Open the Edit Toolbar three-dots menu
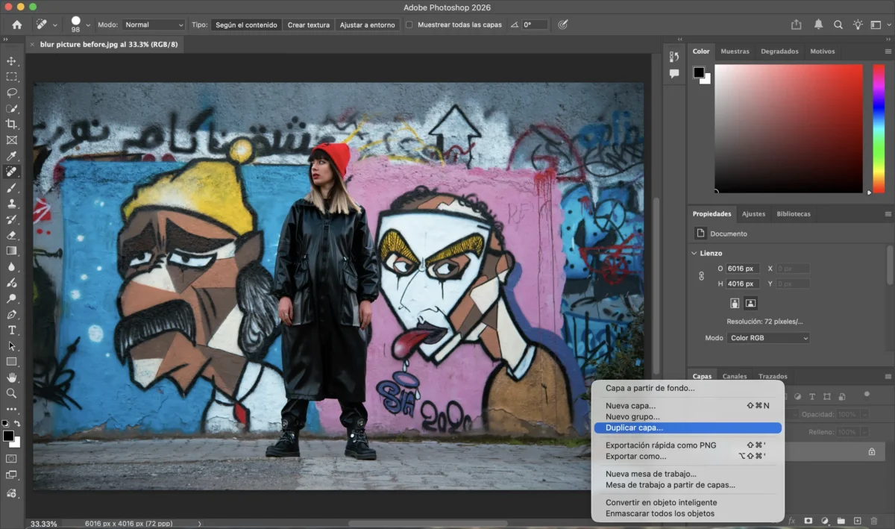This screenshot has width=895, height=529. coord(11,409)
